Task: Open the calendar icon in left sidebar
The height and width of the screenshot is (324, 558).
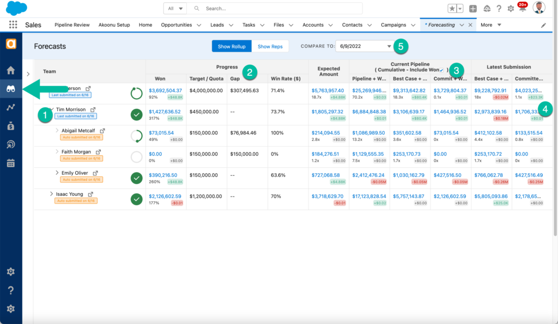Action: [10, 163]
